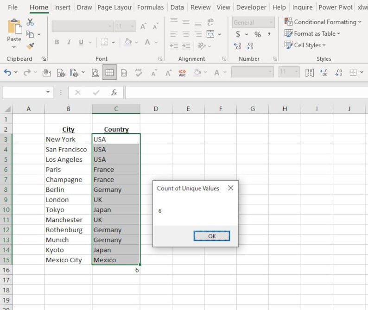Open Number group dialog launcher
368x310 pixels.
click(275, 59)
